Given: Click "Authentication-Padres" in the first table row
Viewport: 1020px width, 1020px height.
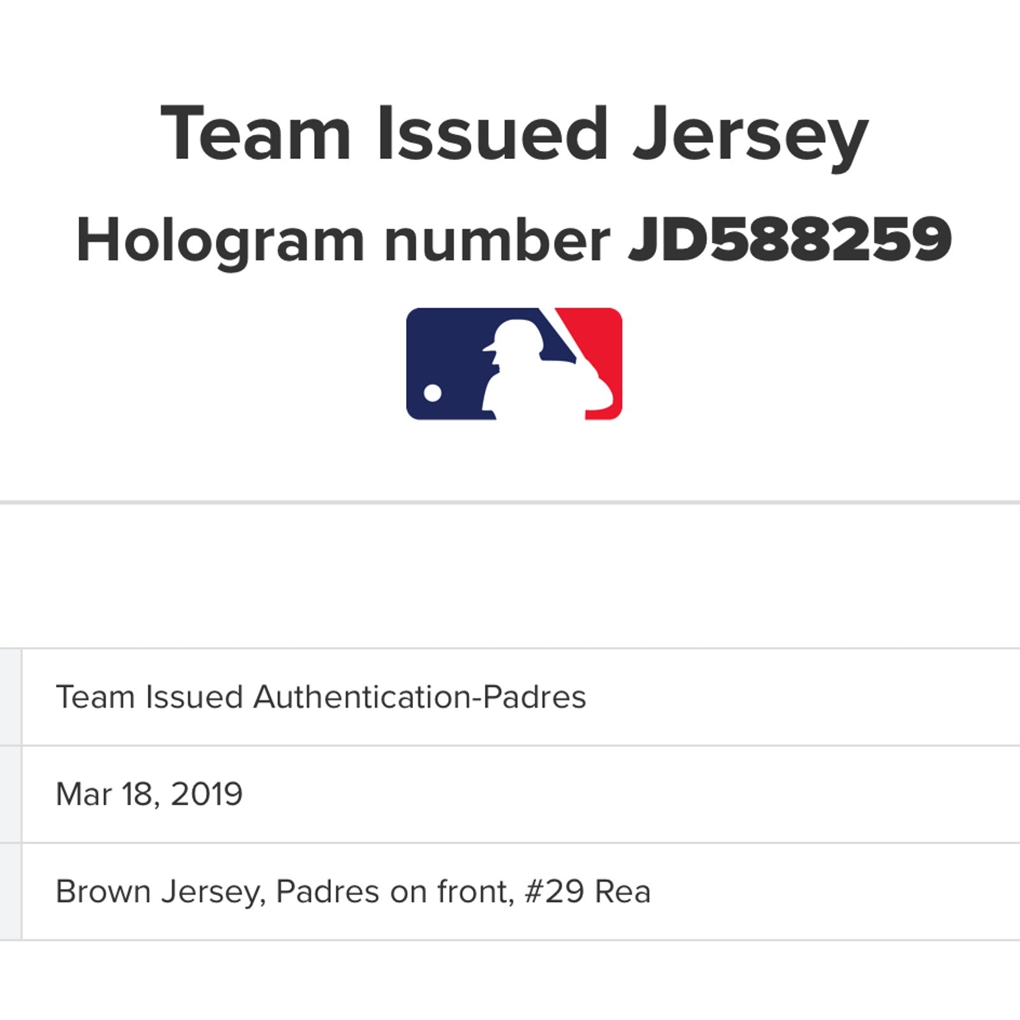Looking at the screenshot, I should coord(419,697).
